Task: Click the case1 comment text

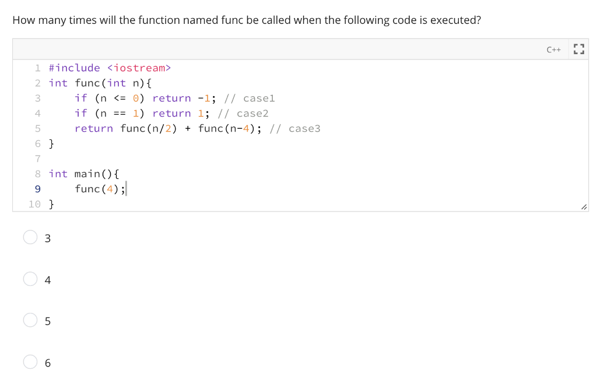Action: [x=259, y=98]
